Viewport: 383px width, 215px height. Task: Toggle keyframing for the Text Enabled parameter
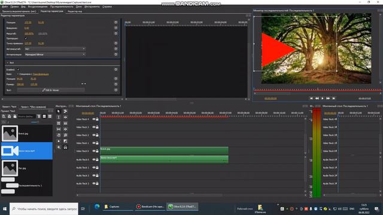(116, 69)
